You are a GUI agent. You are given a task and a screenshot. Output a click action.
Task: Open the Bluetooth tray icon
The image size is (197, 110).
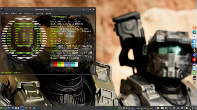tap(174, 108)
